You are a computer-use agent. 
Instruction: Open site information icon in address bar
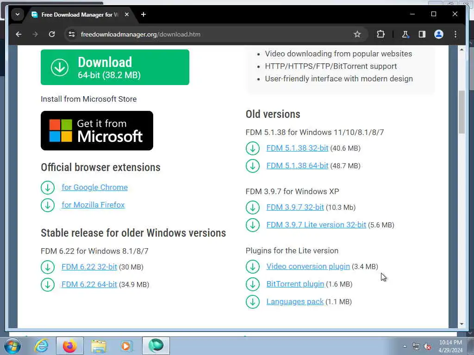[x=72, y=34]
